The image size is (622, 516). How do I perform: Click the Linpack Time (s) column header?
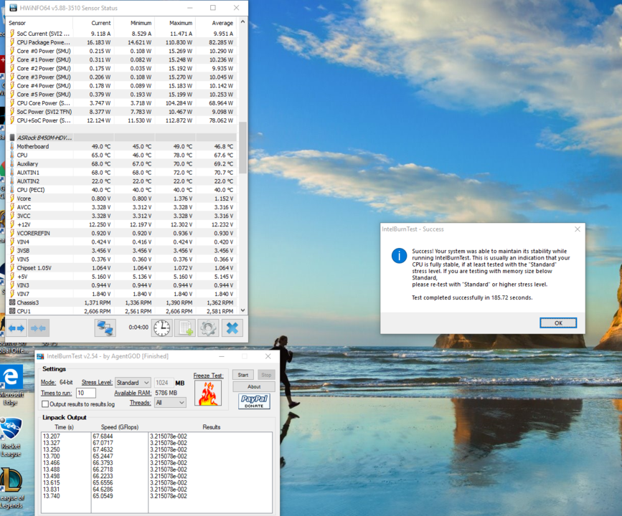65,427
